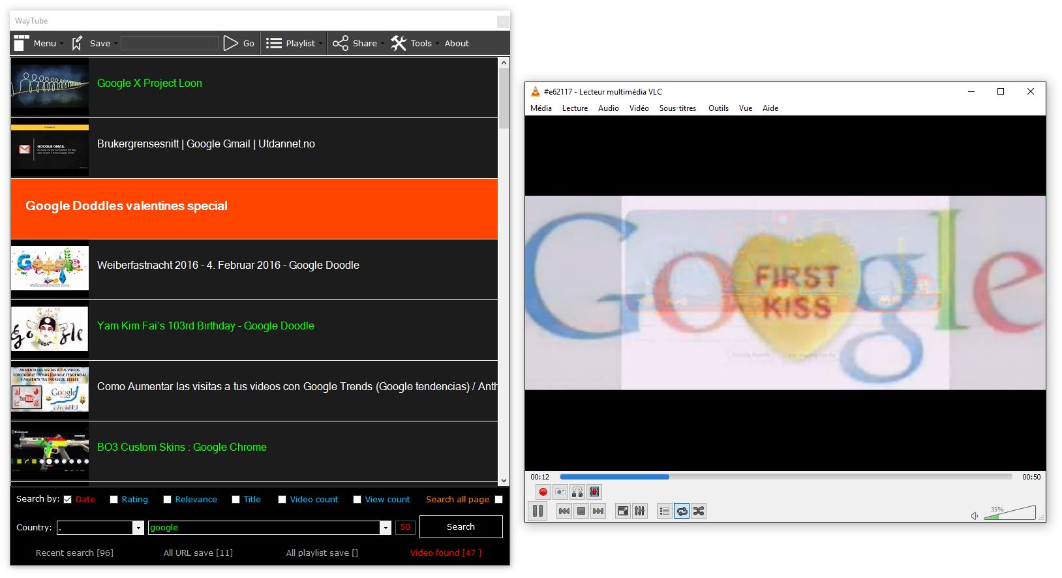Go to previous media in VLC
1062x578 pixels.
coord(564,511)
